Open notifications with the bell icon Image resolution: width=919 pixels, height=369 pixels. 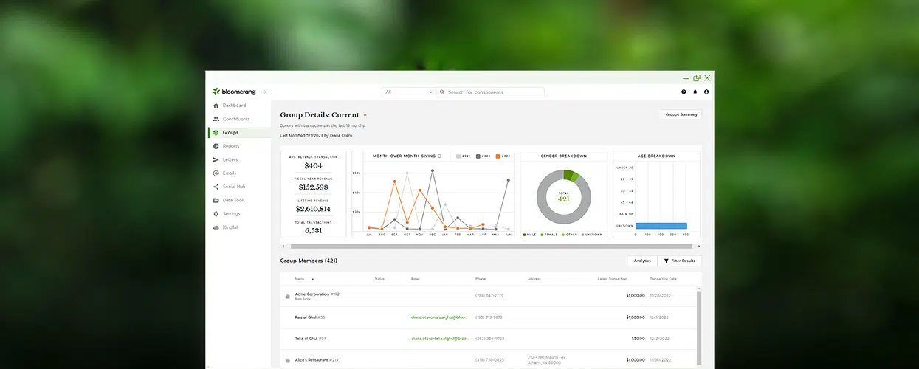coord(695,92)
